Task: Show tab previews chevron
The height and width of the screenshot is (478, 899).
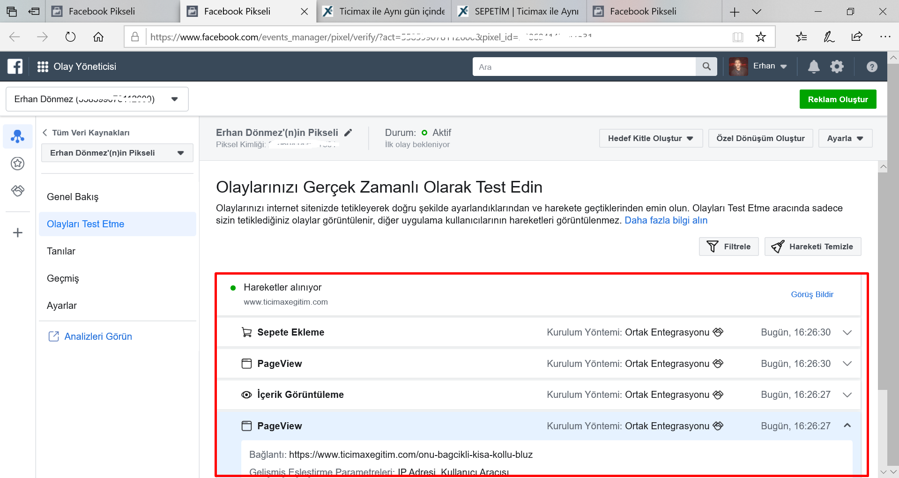Action: pos(757,12)
